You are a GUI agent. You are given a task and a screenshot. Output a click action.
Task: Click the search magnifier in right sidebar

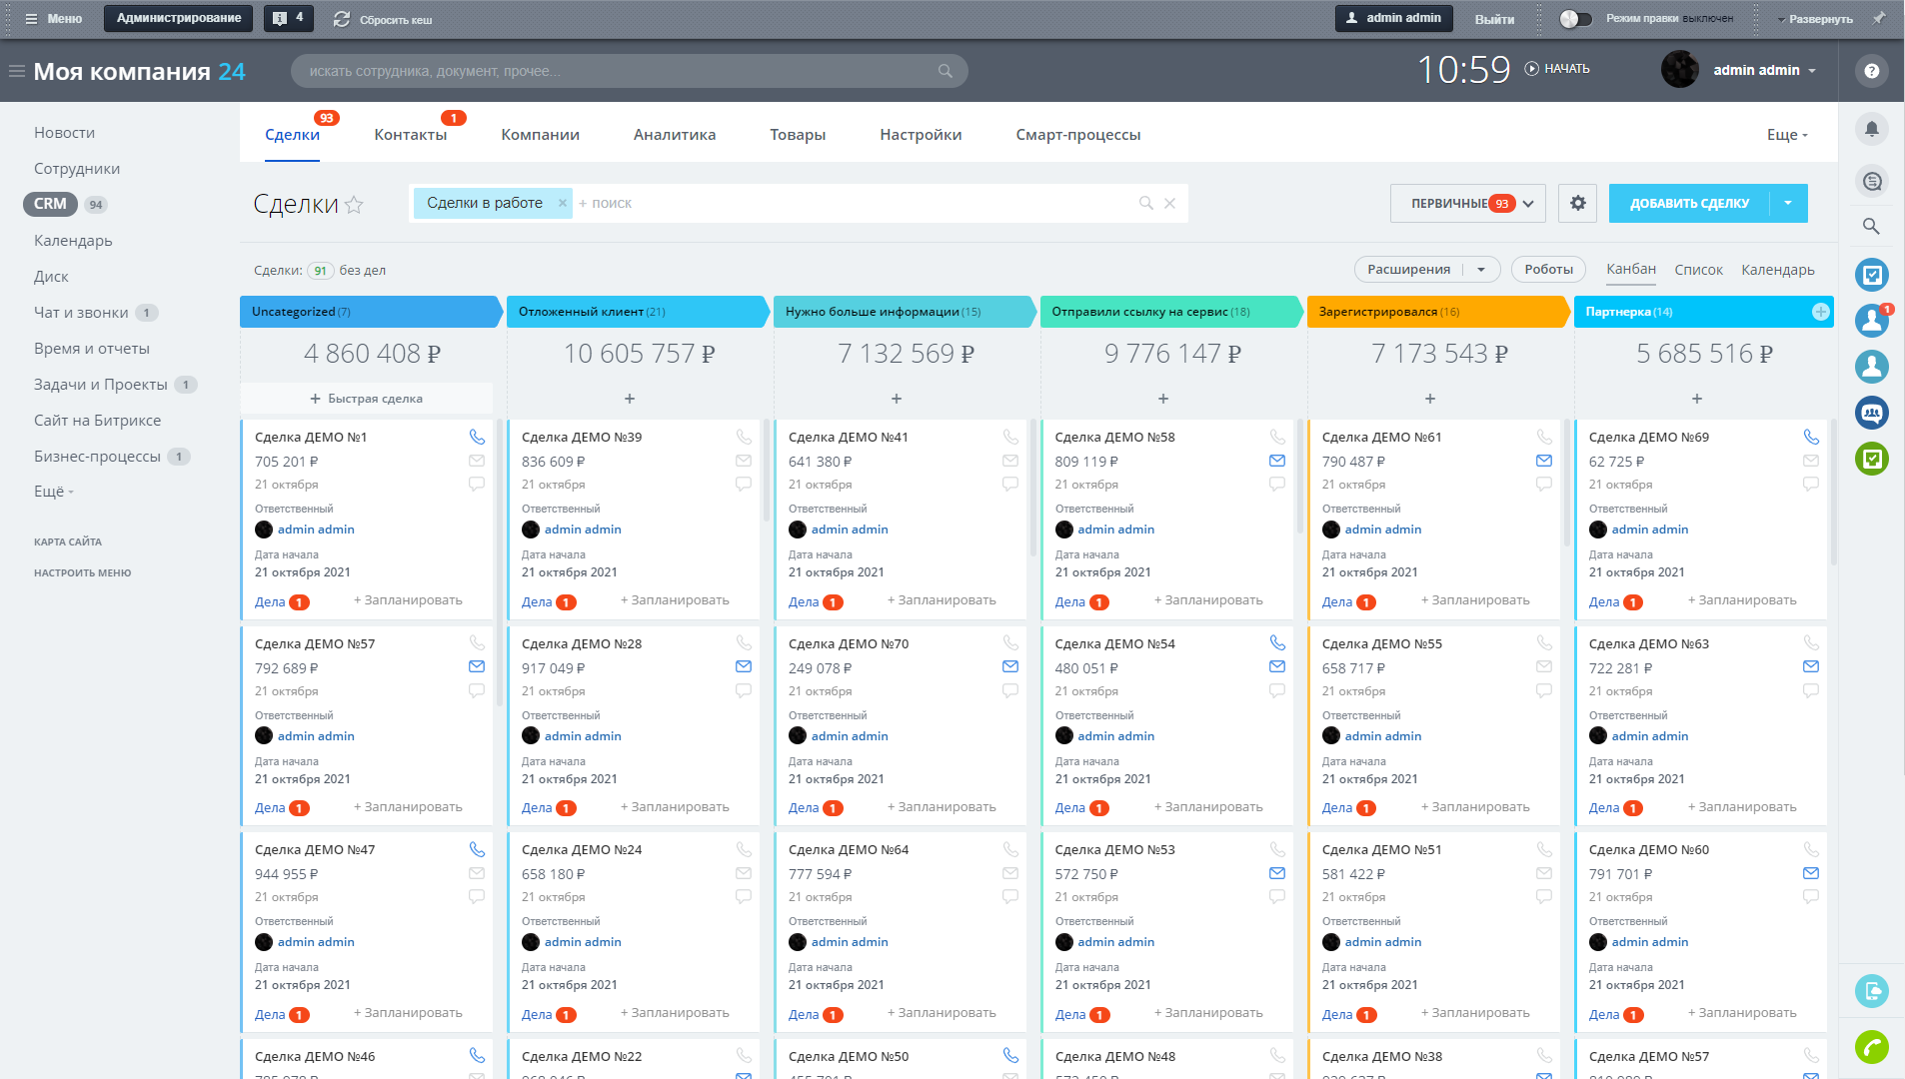(1872, 227)
